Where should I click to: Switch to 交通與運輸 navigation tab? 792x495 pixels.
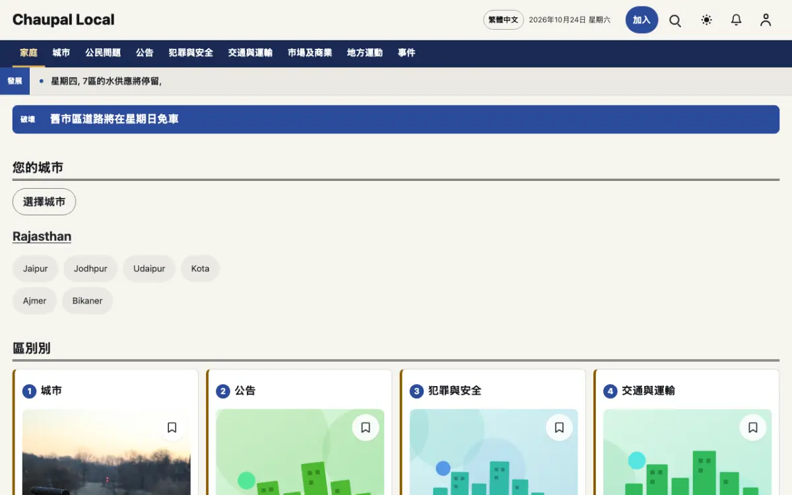point(250,53)
